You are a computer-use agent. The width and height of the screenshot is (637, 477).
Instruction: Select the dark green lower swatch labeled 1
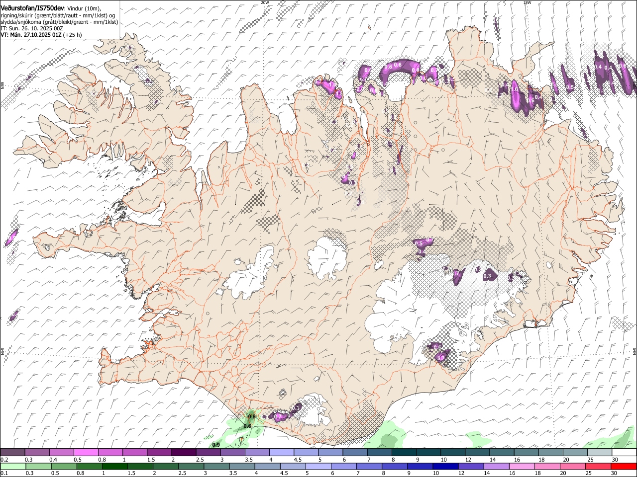(x=115, y=467)
